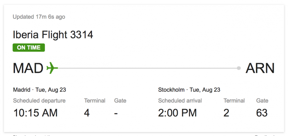Click the 'Updated 17m 6s ago' text
Viewport: 288px width, 136px height.
tap(39, 17)
